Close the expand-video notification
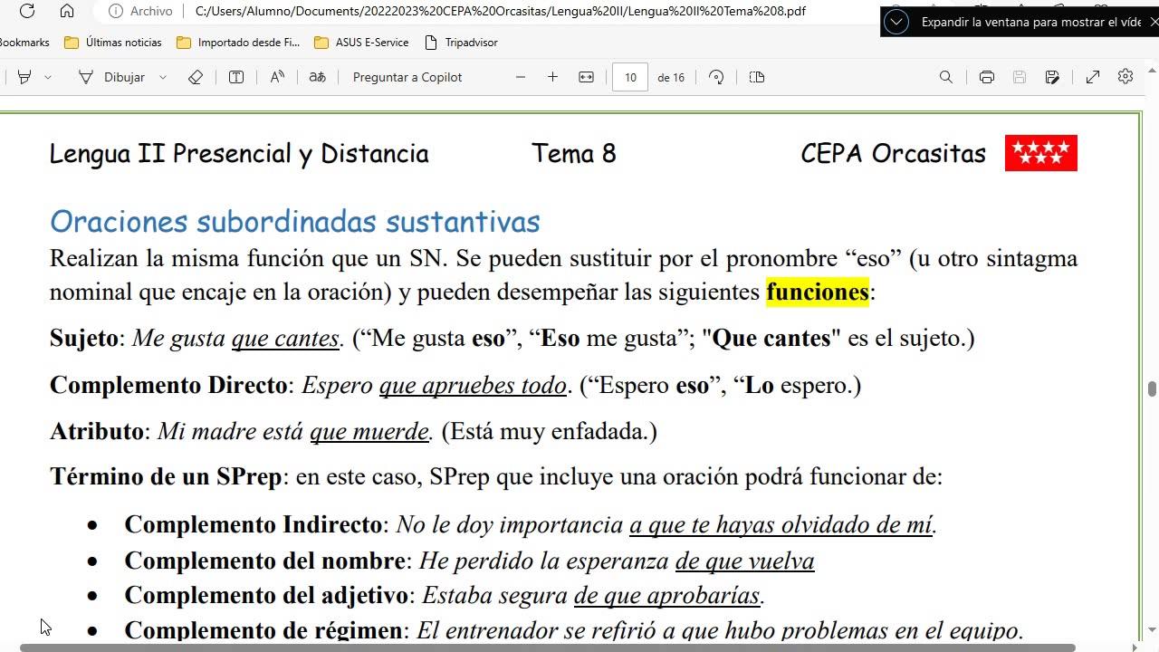Image resolution: width=1159 pixels, height=652 pixels. click(x=1154, y=22)
